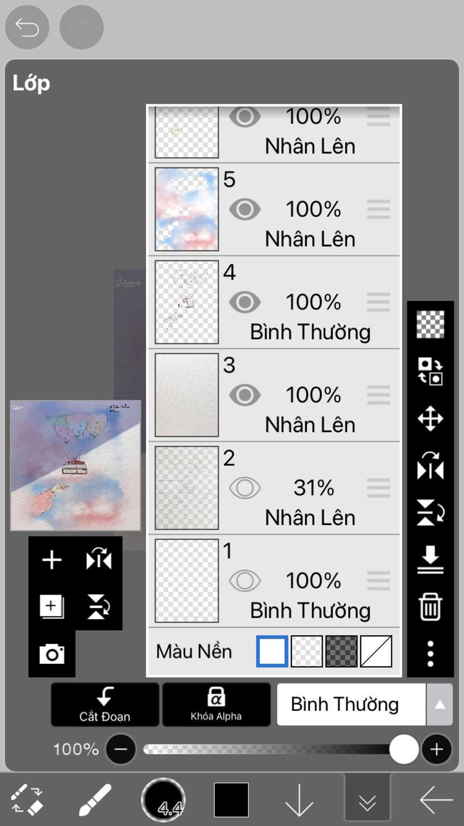This screenshot has width=464, height=826.
Task: Enable Khóa Alpha lock button
Action: tap(216, 704)
